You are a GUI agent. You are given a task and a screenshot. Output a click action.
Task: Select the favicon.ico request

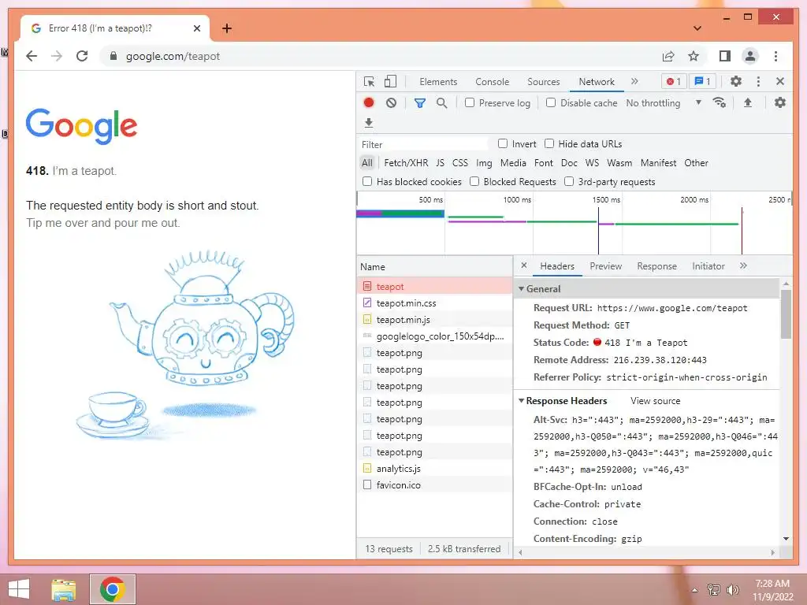tap(434, 485)
